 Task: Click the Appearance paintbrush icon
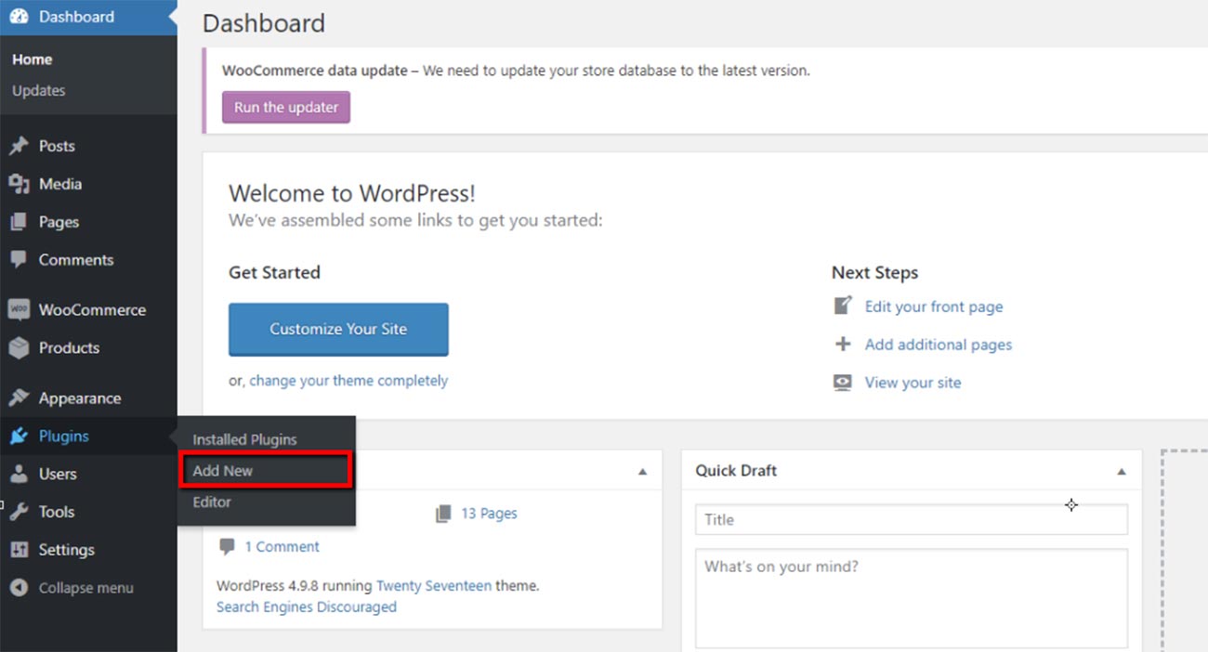[x=19, y=398]
